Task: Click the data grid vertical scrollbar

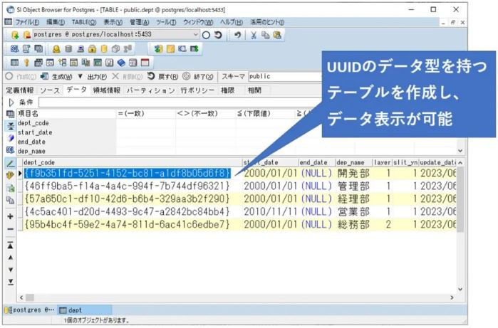Action: (x=460, y=226)
